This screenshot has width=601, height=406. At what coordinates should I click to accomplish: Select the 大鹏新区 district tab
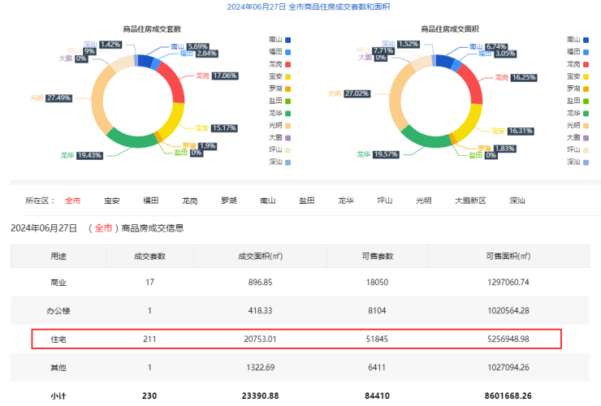[469, 201]
